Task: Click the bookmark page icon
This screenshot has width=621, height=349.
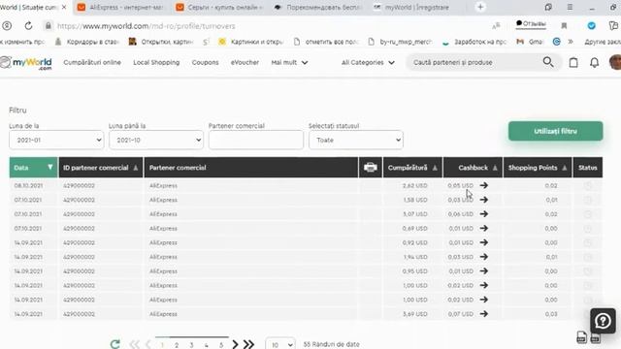Action: point(564,26)
